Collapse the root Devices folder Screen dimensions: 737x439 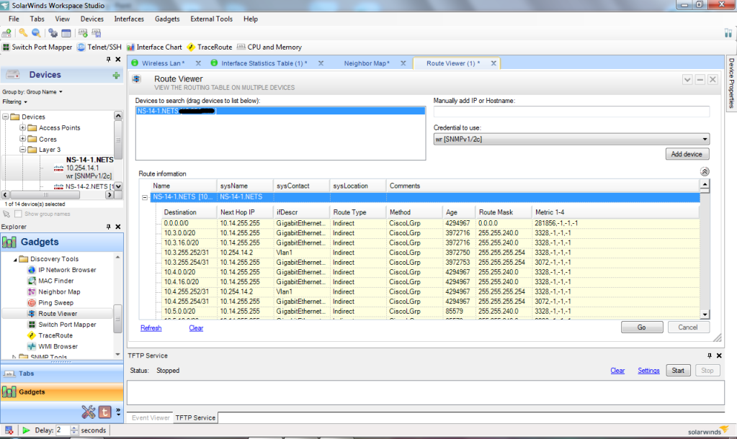tap(6, 117)
